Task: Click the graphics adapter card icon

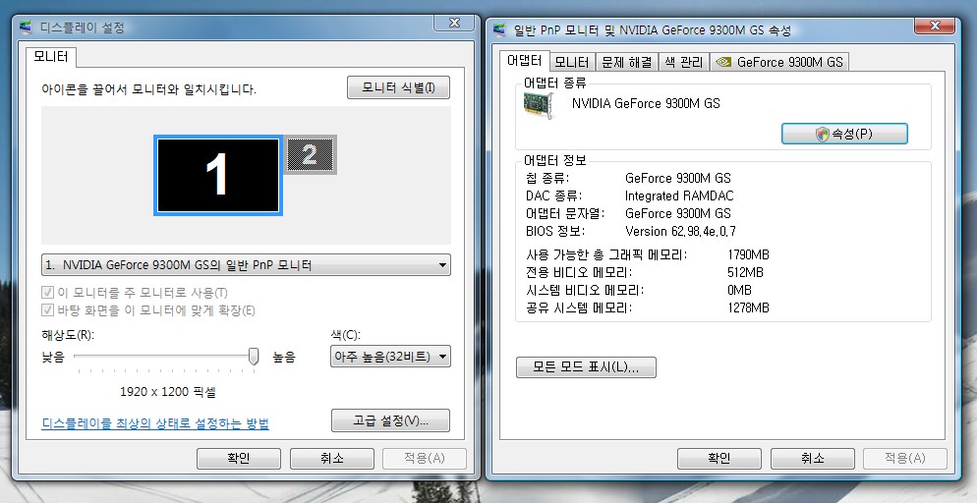Action: 539,104
